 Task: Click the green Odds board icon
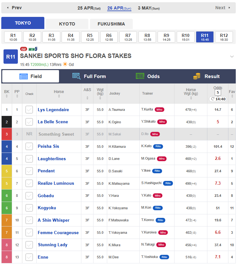click(x=140, y=76)
